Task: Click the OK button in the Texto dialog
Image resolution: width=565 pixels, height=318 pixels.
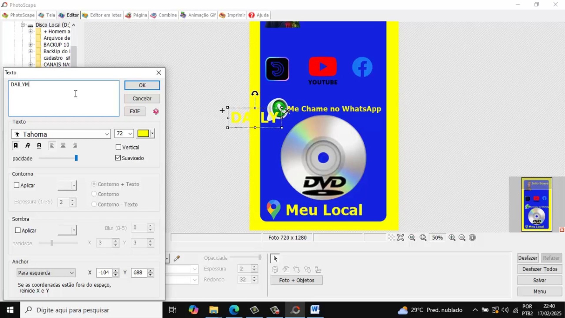Action: tap(142, 85)
